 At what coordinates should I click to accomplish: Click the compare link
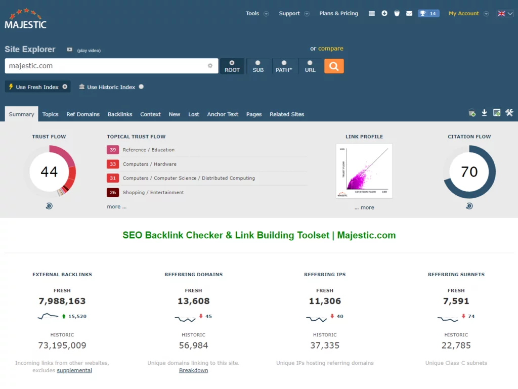click(x=331, y=49)
